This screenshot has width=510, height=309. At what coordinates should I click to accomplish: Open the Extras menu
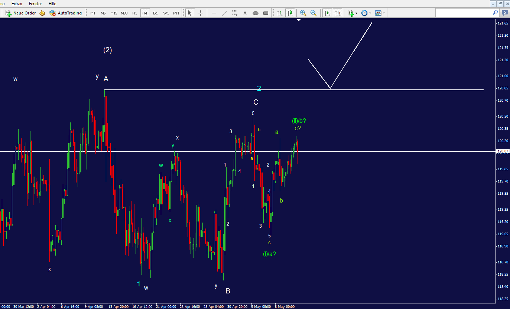[x=17, y=4]
